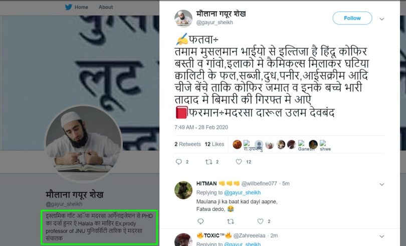Reply to HITMAN's comment via bubble icon
Image resolution: width=406 pixels, height=246 pixels.
200,221
